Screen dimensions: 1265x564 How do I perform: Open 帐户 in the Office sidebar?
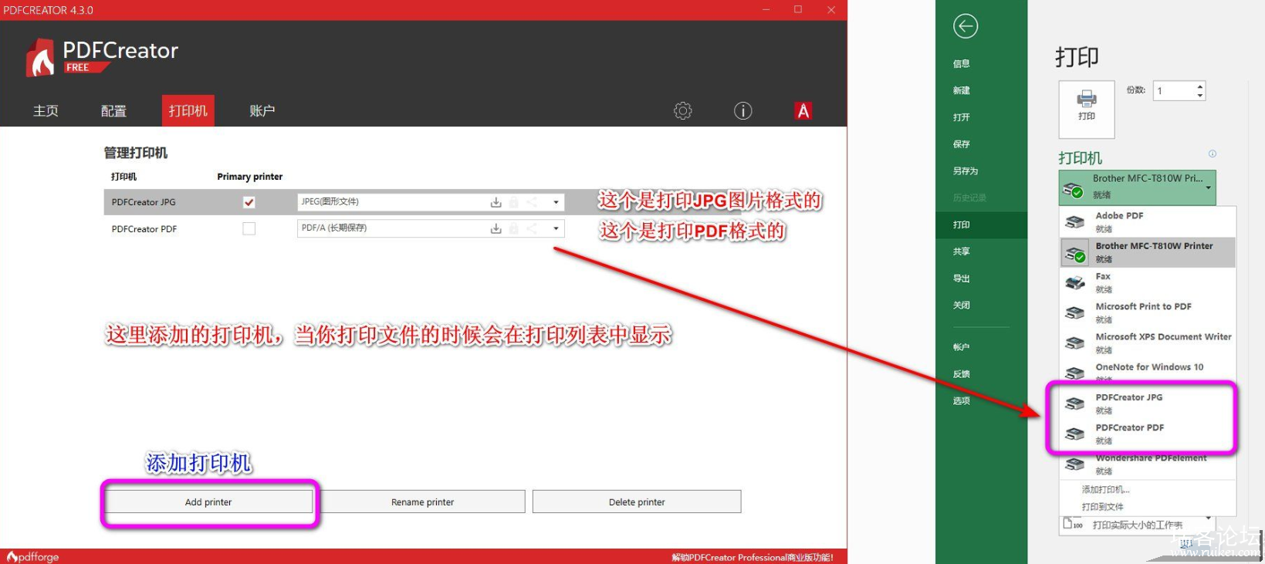tap(962, 347)
